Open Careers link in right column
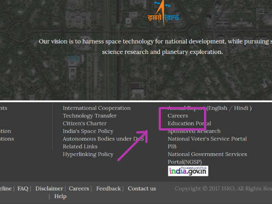The image size is (272, 204). (x=178, y=116)
